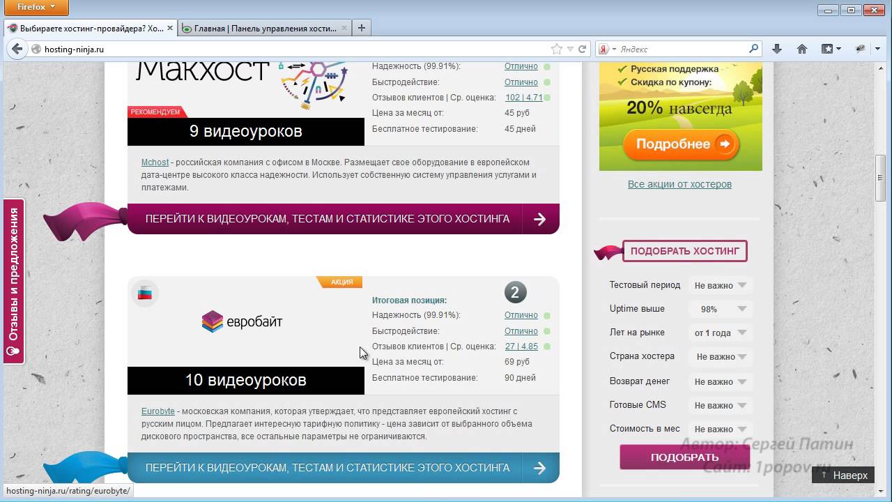Screen dimensions: 892x502
Task: Expand the monthly cost dropdown
Action: click(720, 429)
